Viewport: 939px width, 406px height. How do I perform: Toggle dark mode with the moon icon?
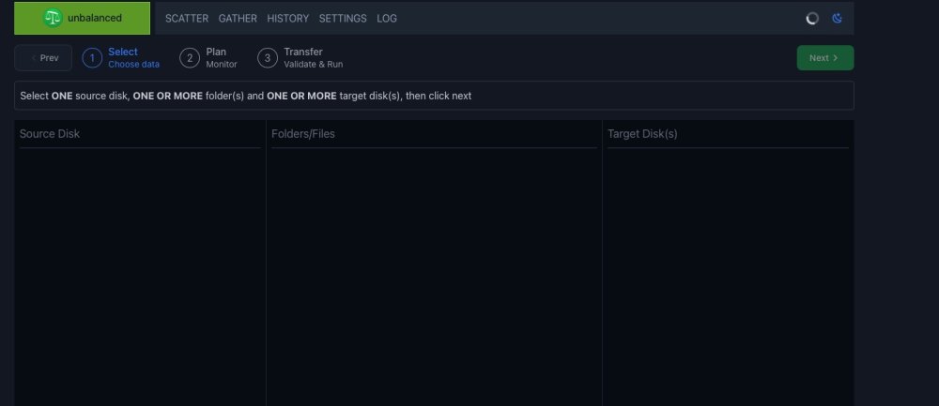[x=838, y=19]
